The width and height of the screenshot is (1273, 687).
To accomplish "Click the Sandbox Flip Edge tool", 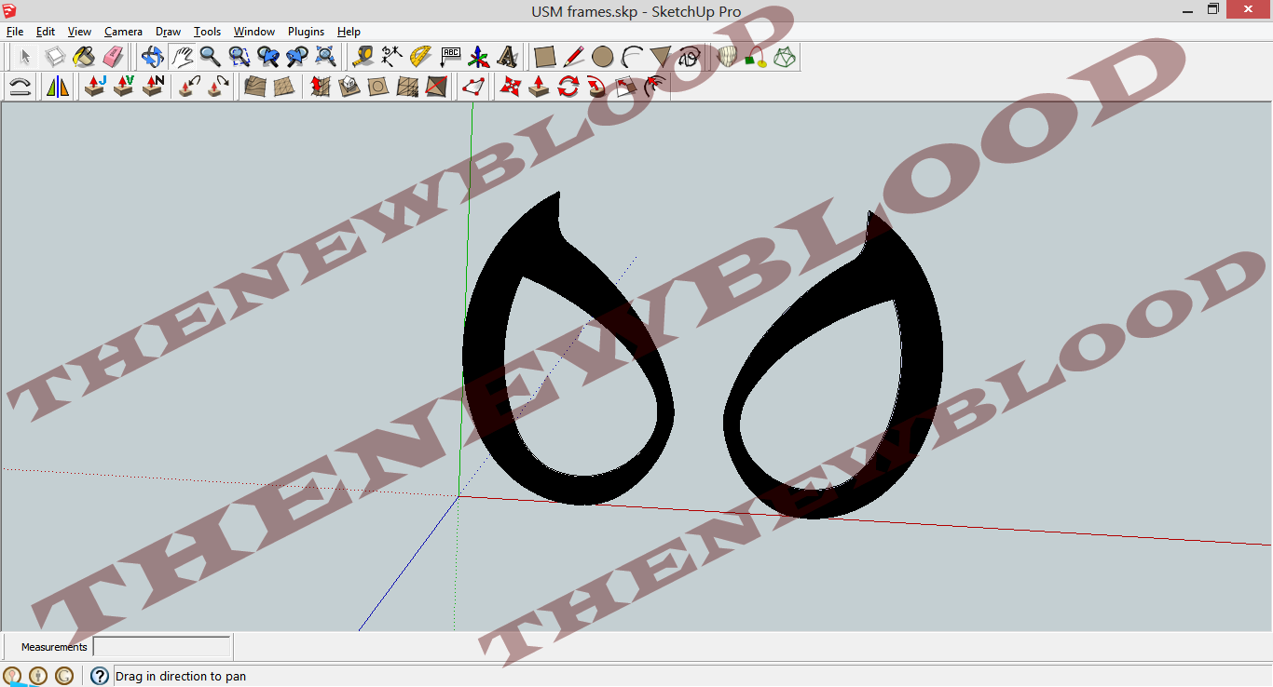I will (436, 87).
